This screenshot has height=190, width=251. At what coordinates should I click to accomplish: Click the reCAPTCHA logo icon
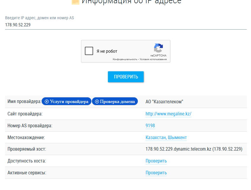click(158, 48)
